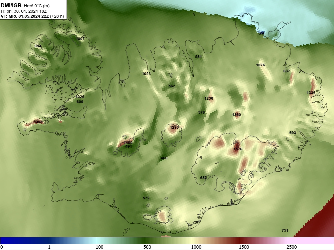Click the 1007 value in the Westfjords
This screenshot has height=250, width=334.
pyautogui.click(x=80, y=39)
